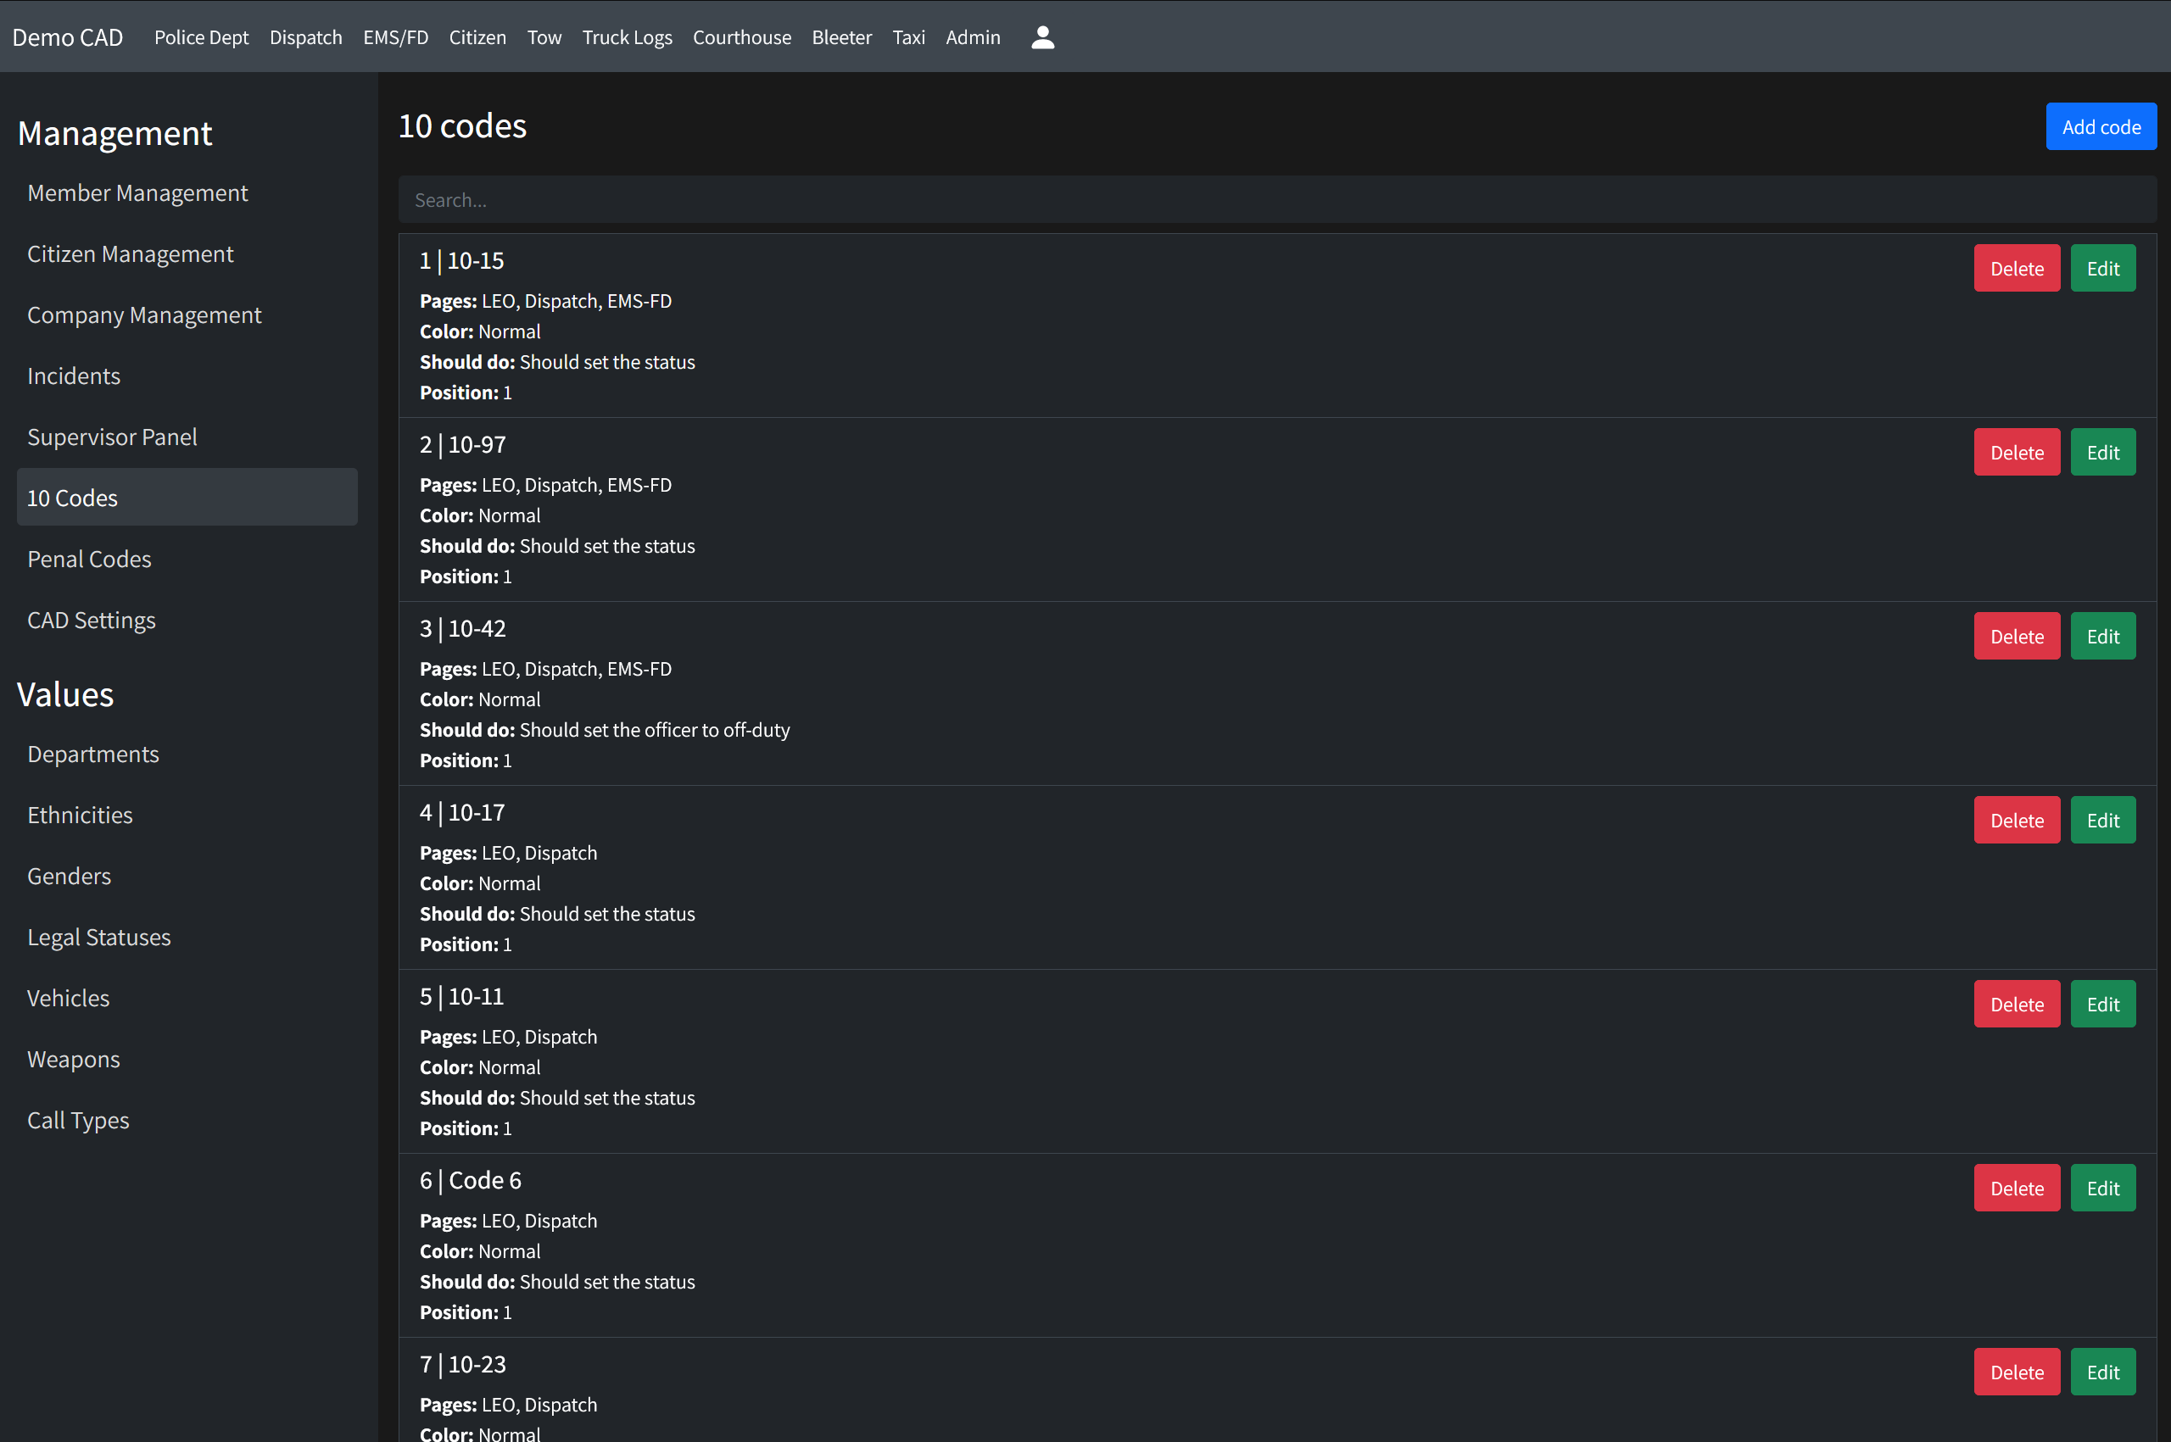Screen dimensions: 2171x1442
Task: Expand the Member Management sidebar item
Action: [137, 192]
